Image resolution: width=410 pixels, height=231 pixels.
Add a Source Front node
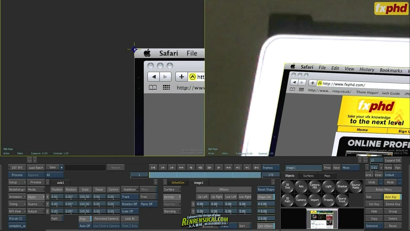(x=342, y=200)
